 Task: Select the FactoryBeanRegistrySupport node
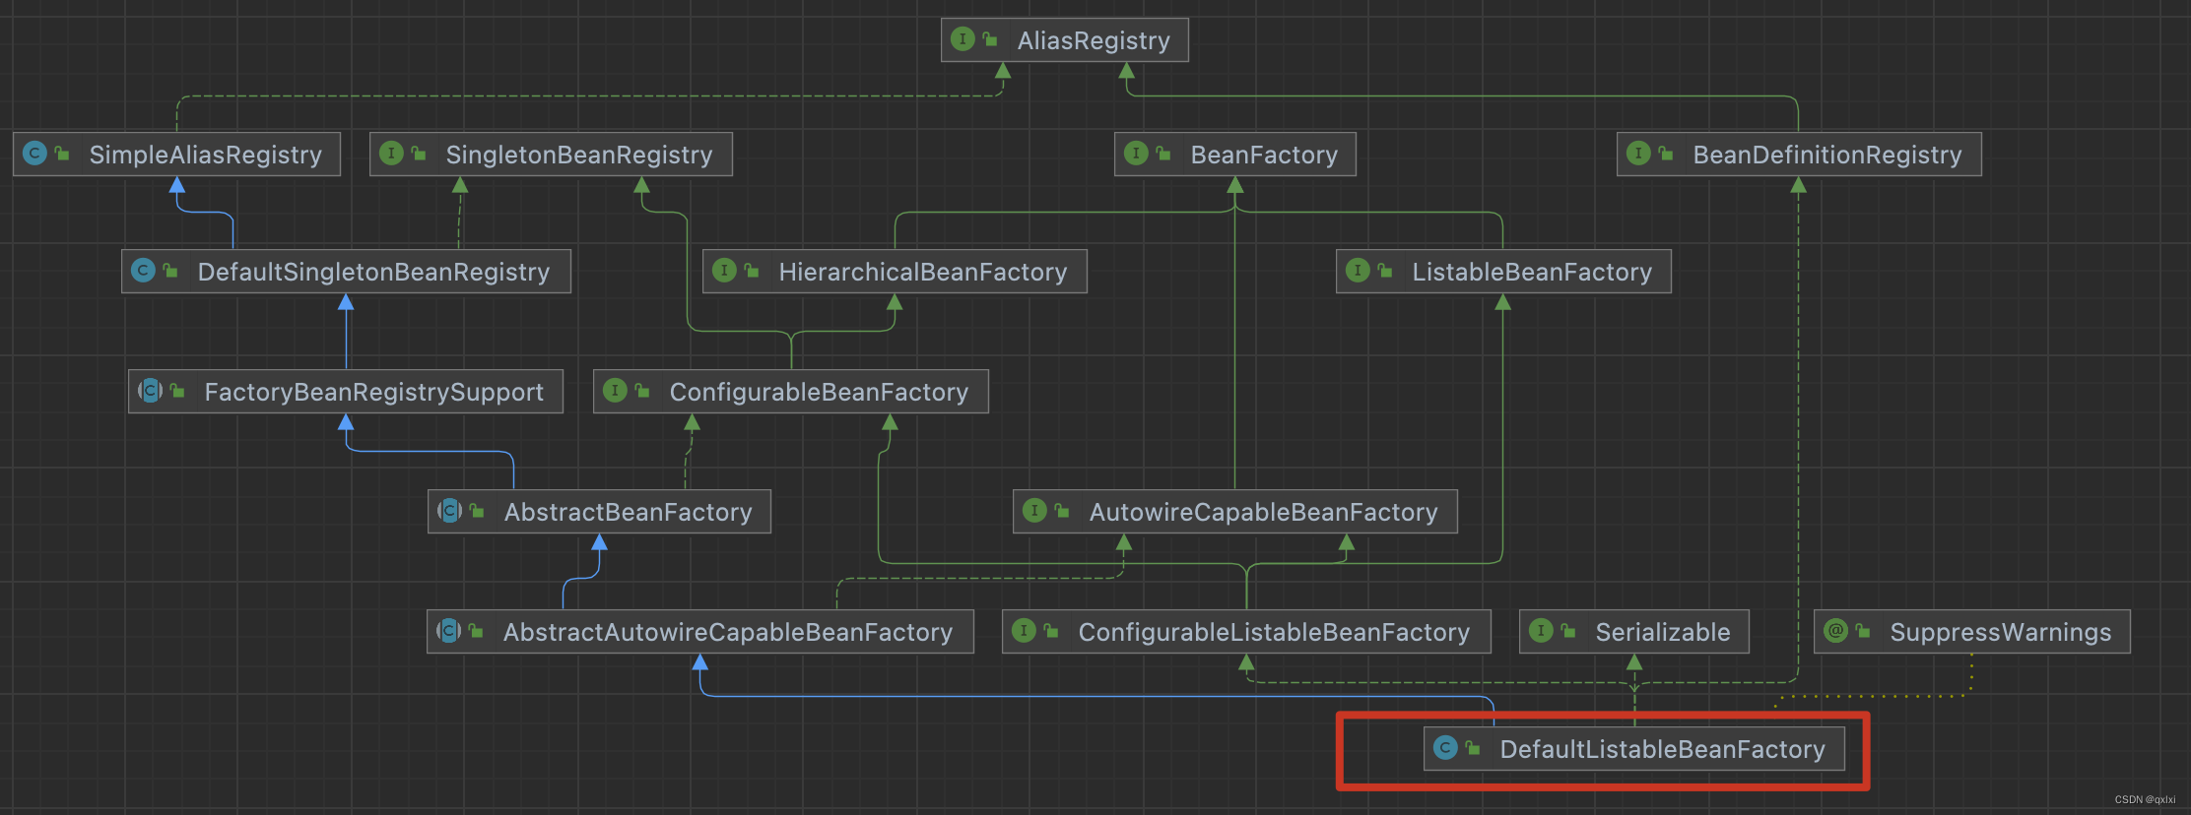346,392
